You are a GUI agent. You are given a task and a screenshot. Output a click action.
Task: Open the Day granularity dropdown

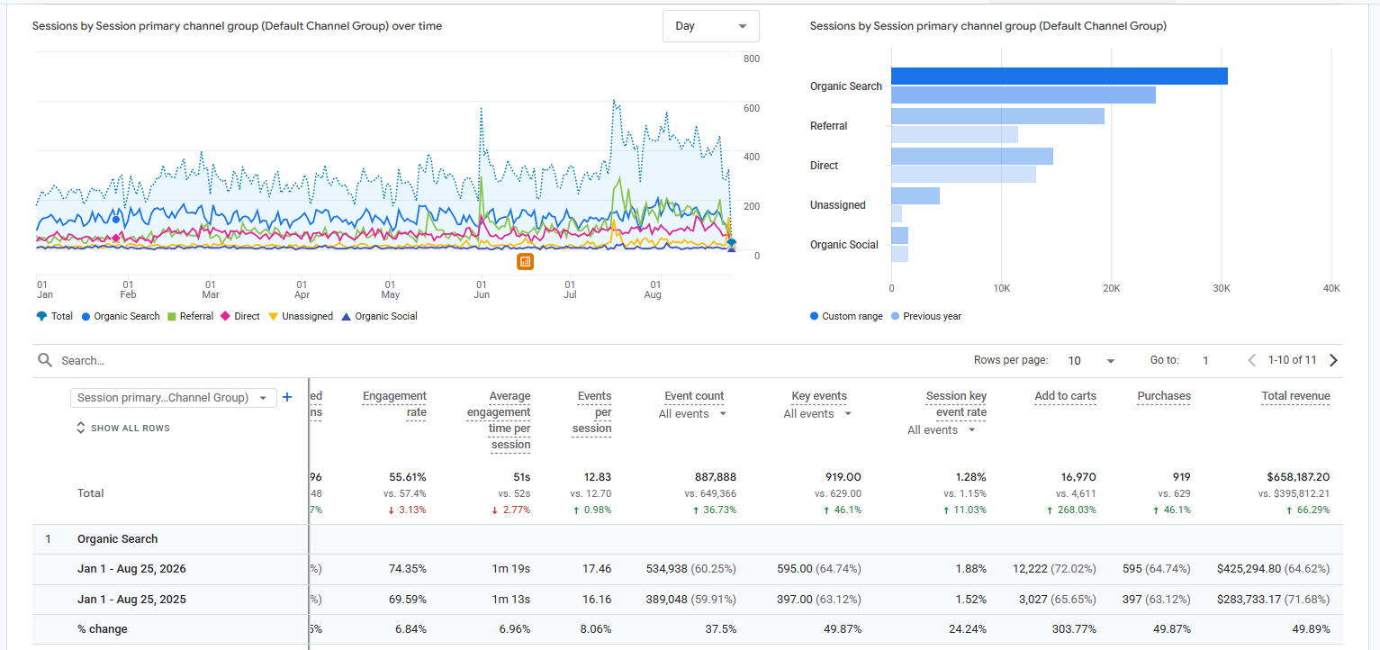711,26
